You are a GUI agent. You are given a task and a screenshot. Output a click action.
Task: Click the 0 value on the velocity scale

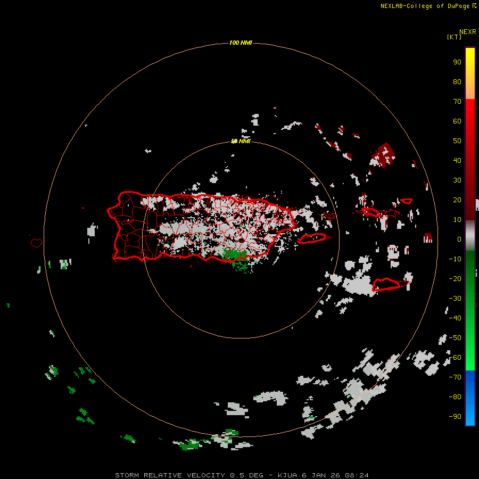click(x=459, y=240)
